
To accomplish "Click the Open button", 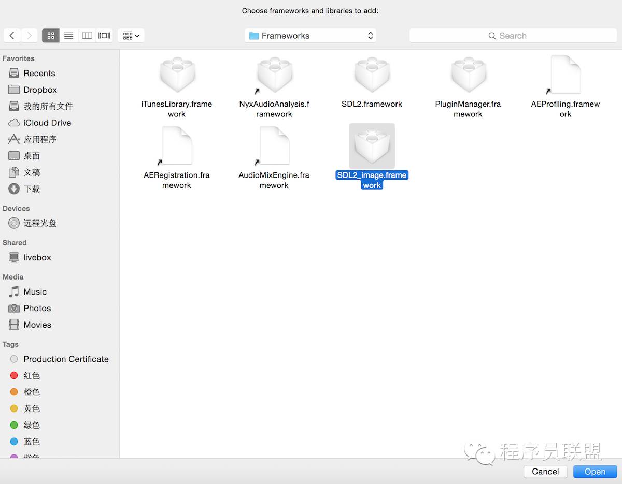I will tap(595, 472).
